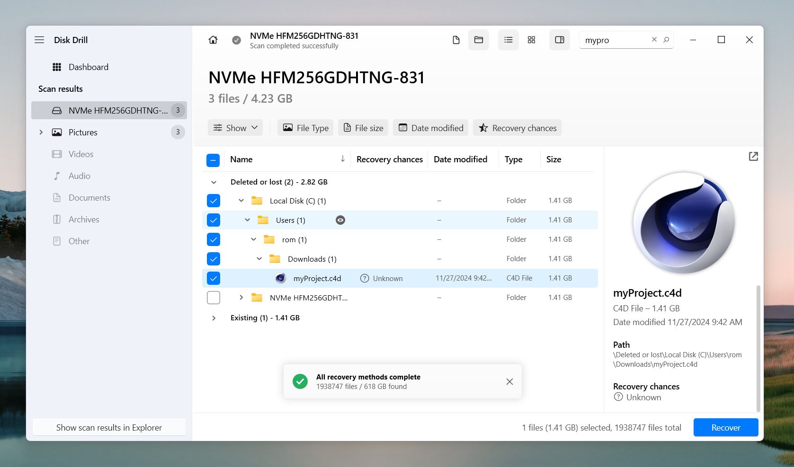
Task: Collapse the Deleted or lost group
Action: tap(214, 182)
